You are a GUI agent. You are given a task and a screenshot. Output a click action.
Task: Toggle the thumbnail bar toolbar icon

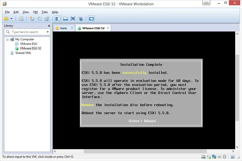[65, 19]
